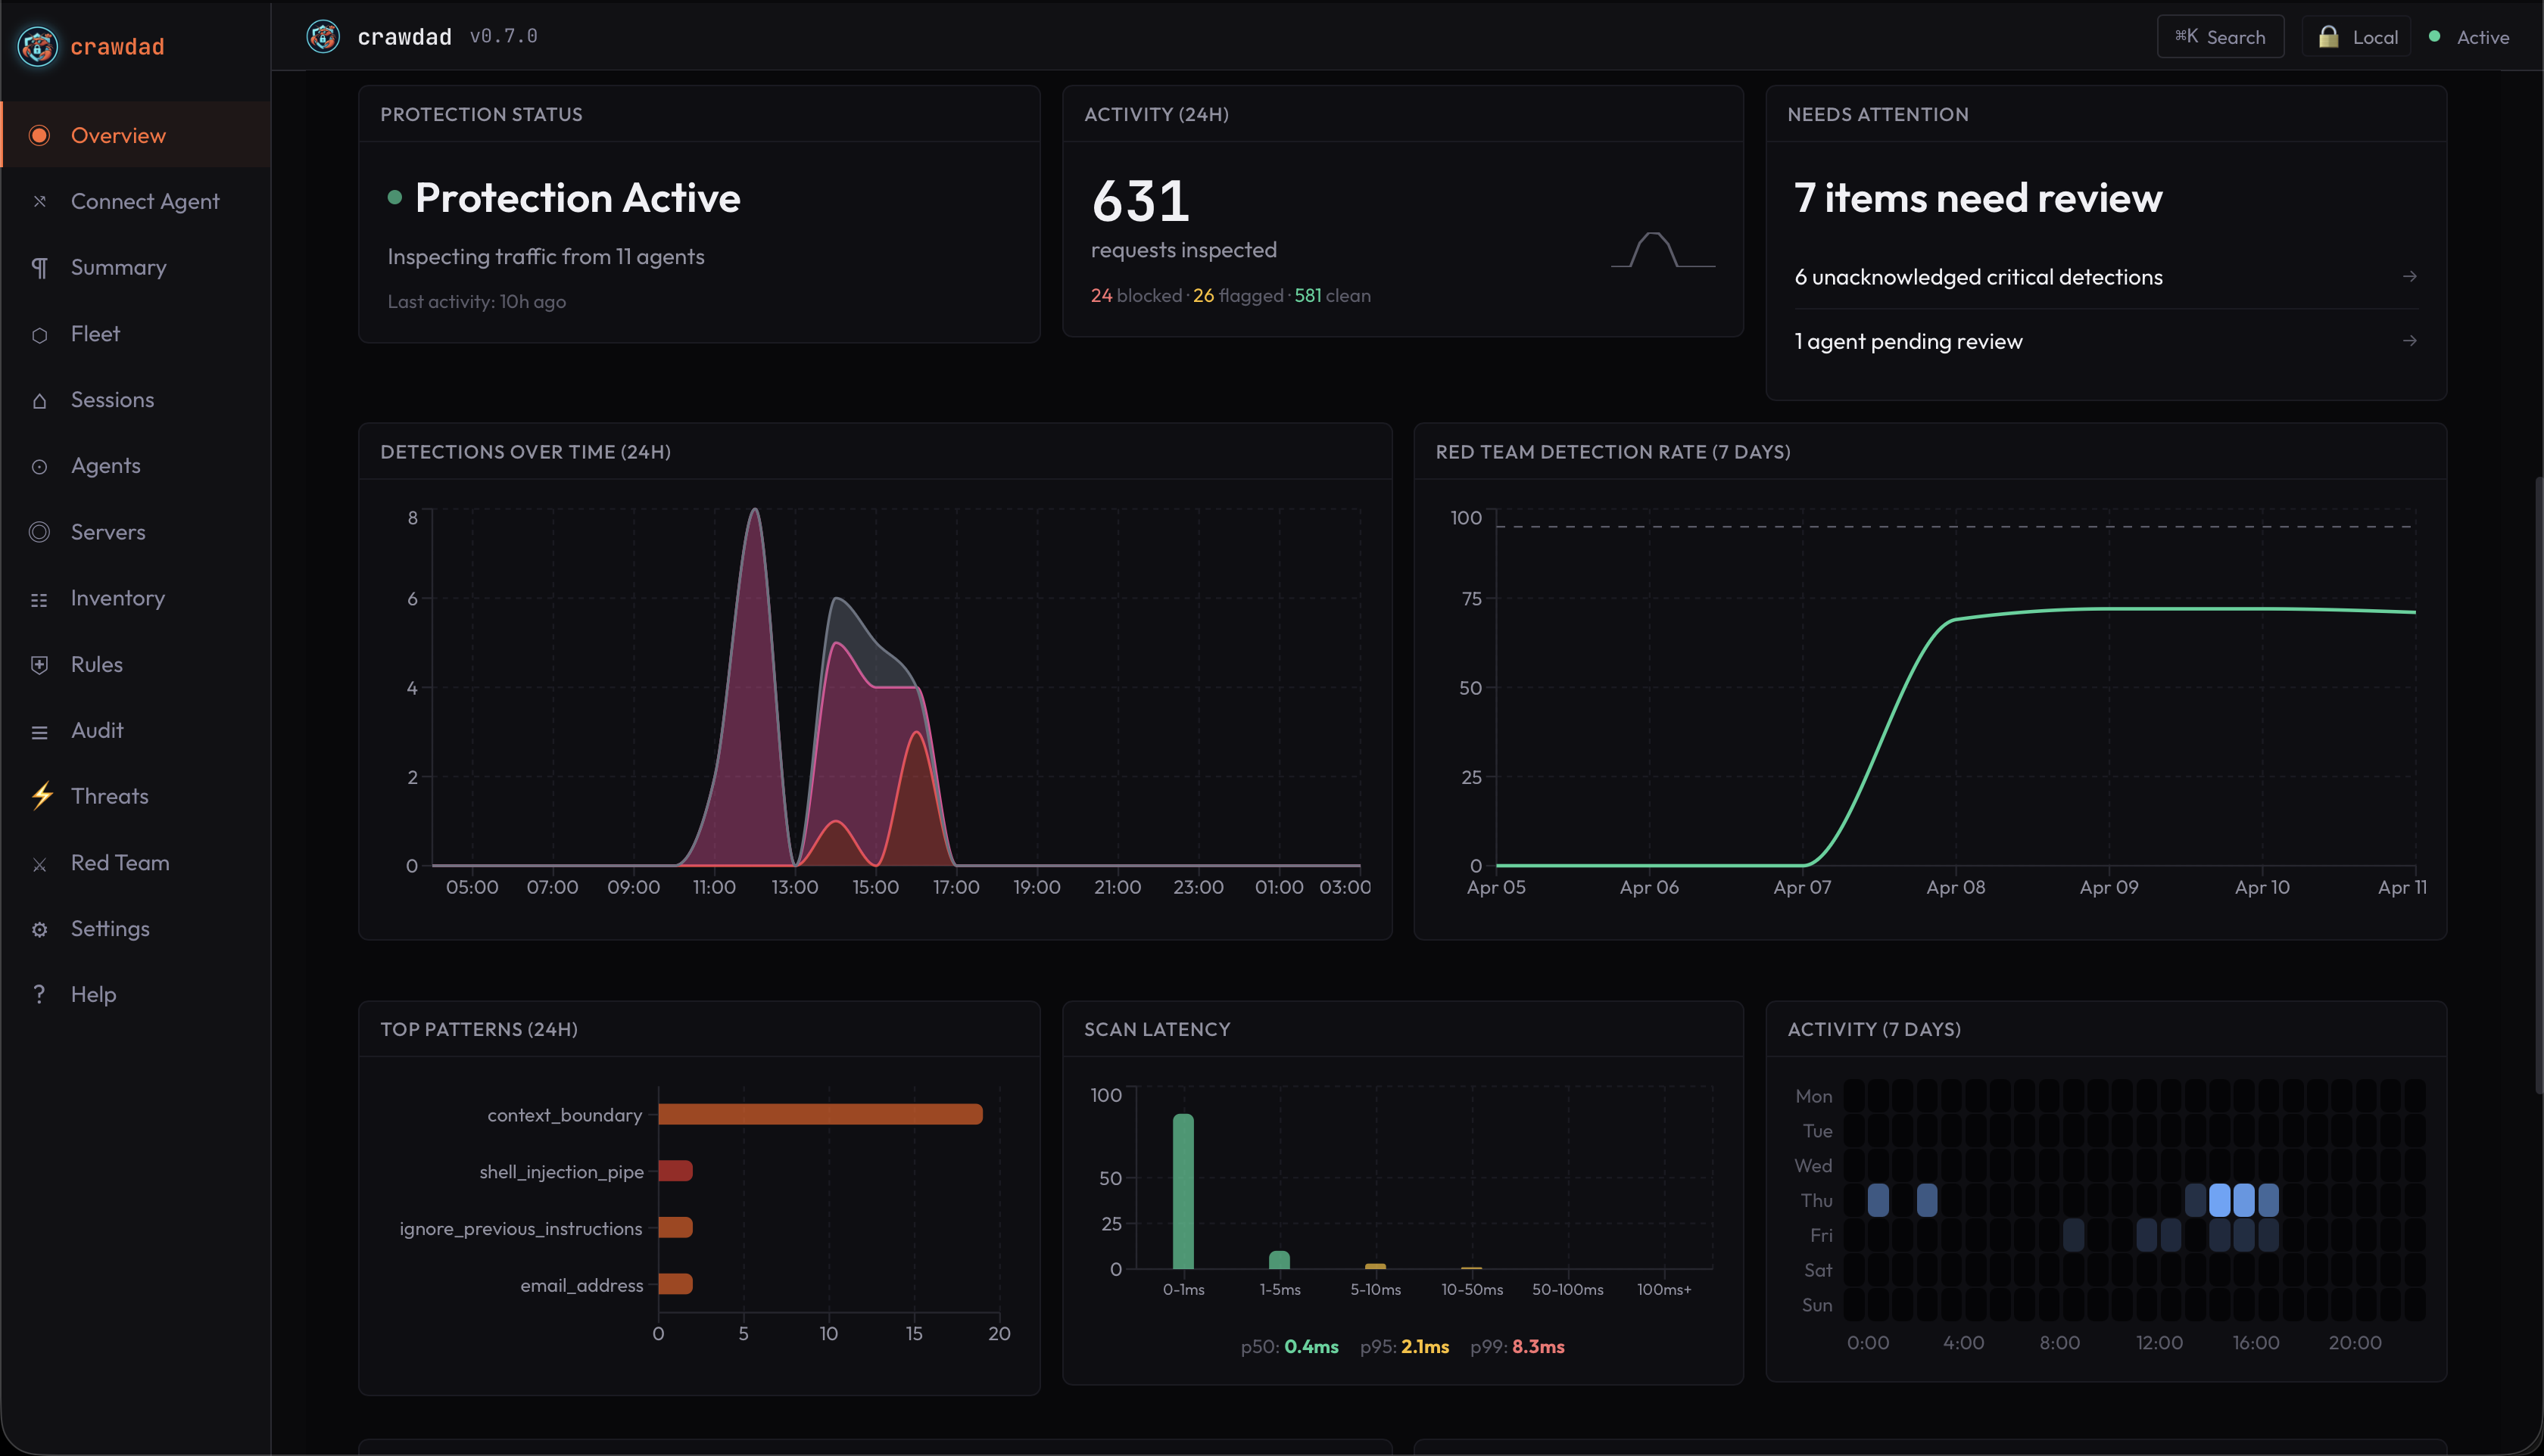Click the crawdad logo in top header

(323, 37)
